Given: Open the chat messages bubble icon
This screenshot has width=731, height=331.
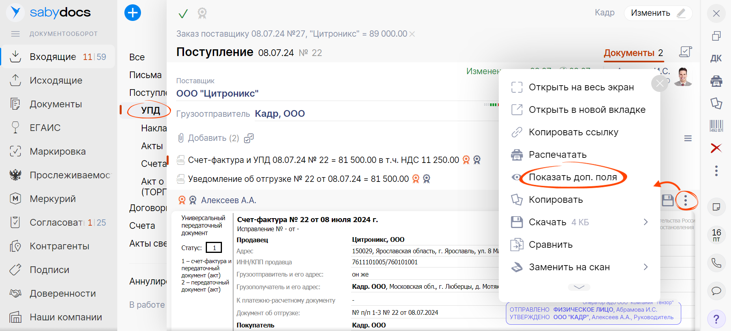Looking at the screenshot, I should [716, 291].
